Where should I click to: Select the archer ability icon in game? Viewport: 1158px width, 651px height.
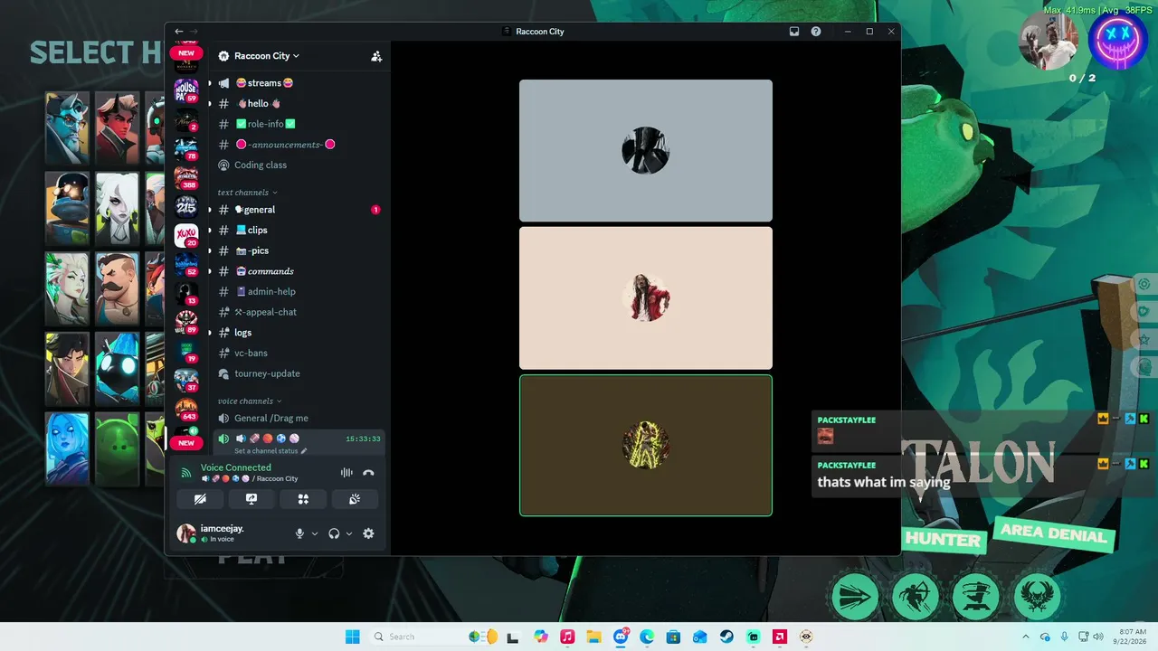pos(916,597)
